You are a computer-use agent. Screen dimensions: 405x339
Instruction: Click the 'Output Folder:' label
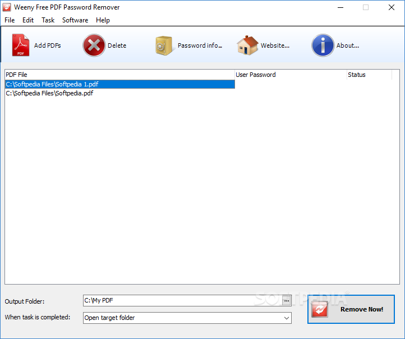coord(25,301)
